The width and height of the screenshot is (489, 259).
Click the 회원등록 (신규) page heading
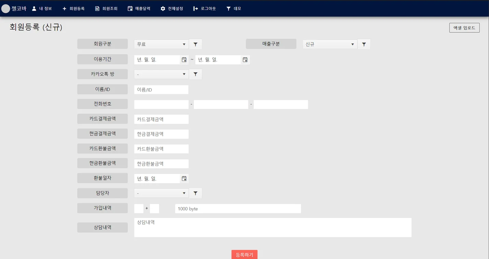[36, 27]
